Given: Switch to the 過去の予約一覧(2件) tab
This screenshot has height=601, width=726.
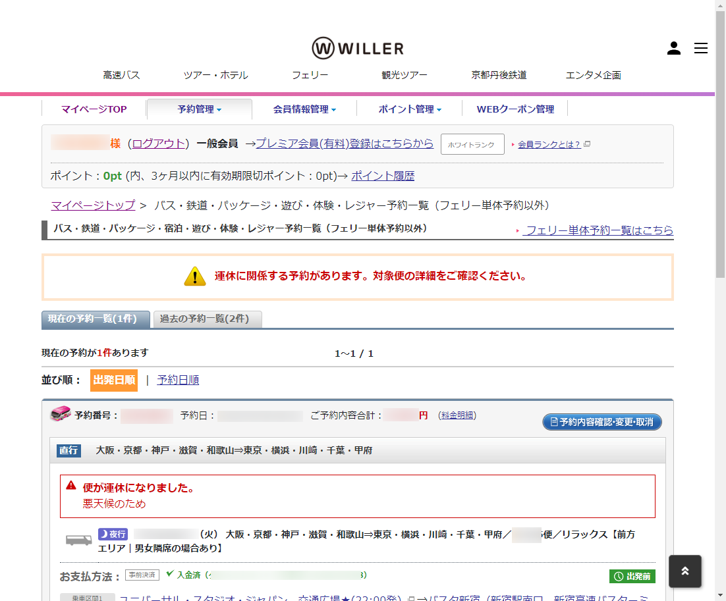Looking at the screenshot, I should click(x=208, y=319).
